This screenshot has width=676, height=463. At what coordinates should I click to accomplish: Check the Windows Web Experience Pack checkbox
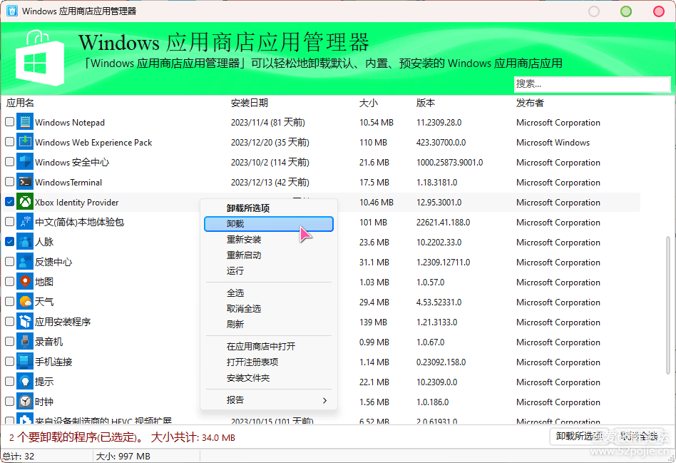tap(9, 142)
